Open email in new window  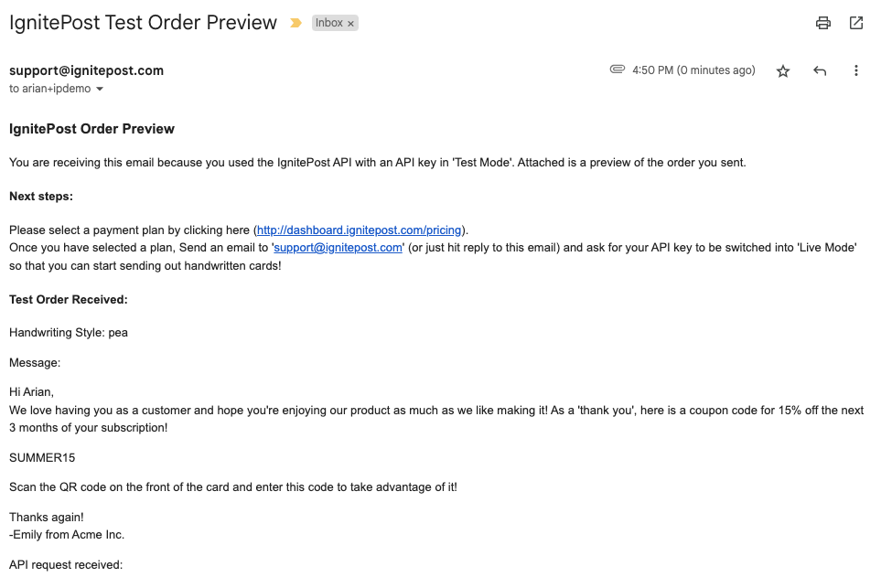[x=856, y=23]
